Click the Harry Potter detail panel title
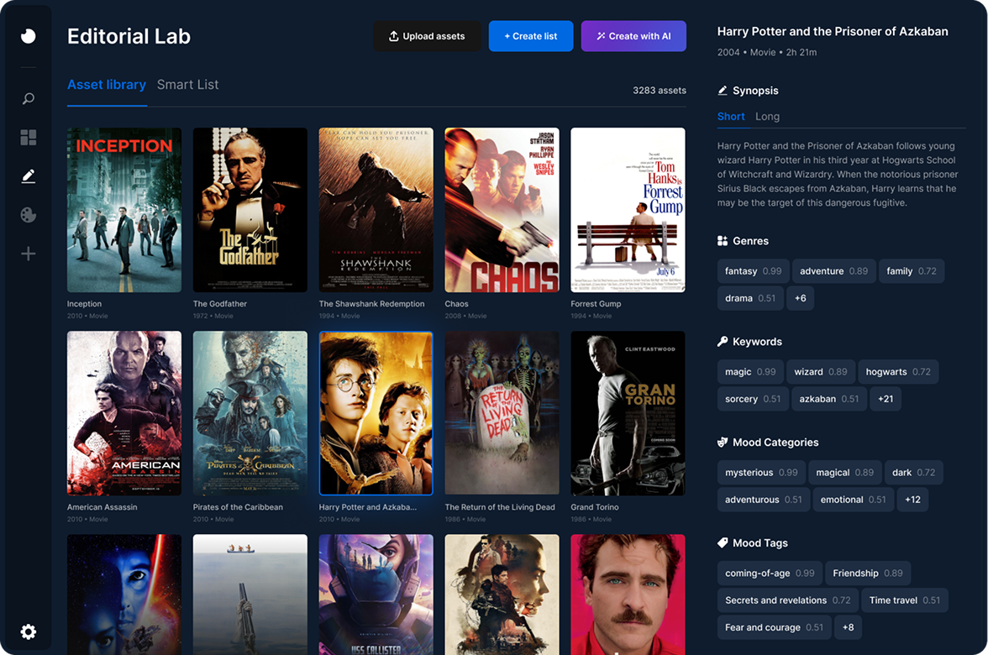The image size is (988, 655). pos(833,32)
